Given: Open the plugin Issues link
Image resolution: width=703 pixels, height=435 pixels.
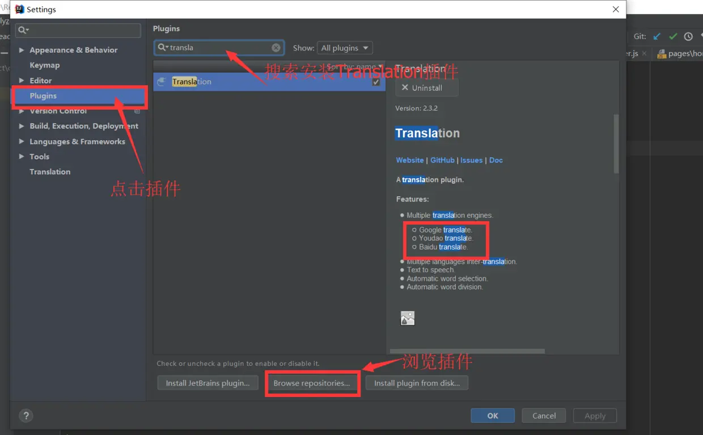Looking at the screenshot, I should tap(471, 160).
